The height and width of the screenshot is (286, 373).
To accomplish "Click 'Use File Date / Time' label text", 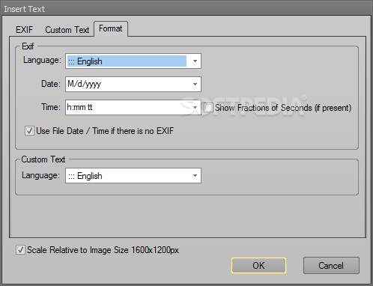I will point(105,131).
